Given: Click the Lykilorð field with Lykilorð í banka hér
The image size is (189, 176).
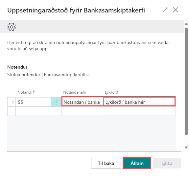Looking at the screenshot, I should 139,102.
